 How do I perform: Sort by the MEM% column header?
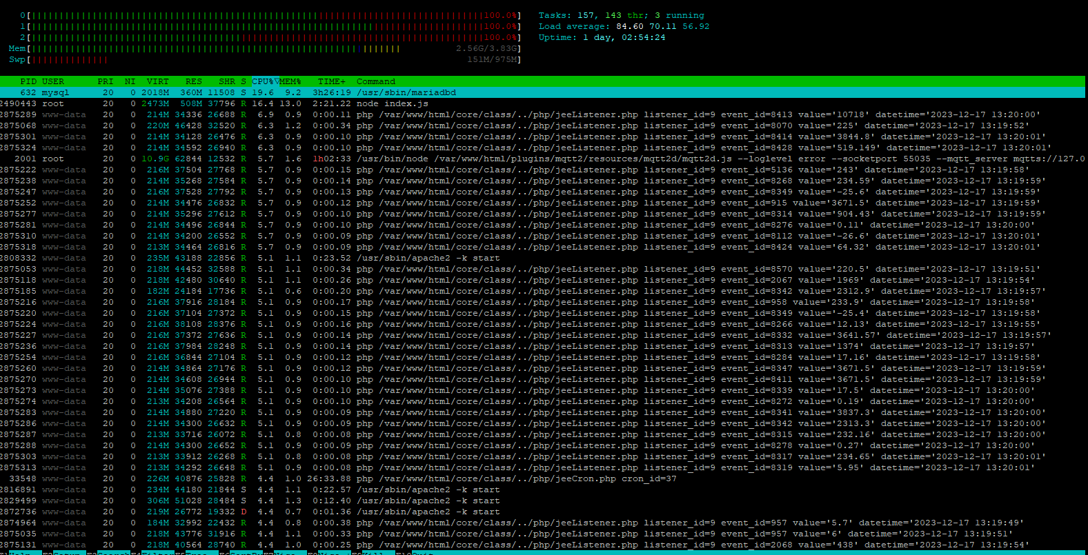point(290,81)
